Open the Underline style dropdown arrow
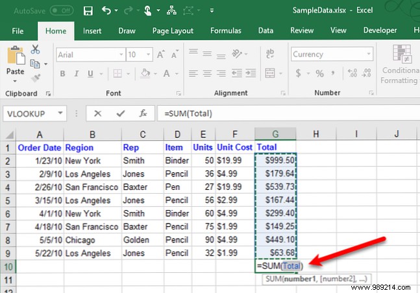This screenshot has height=293, width=420. pos(101,74)
